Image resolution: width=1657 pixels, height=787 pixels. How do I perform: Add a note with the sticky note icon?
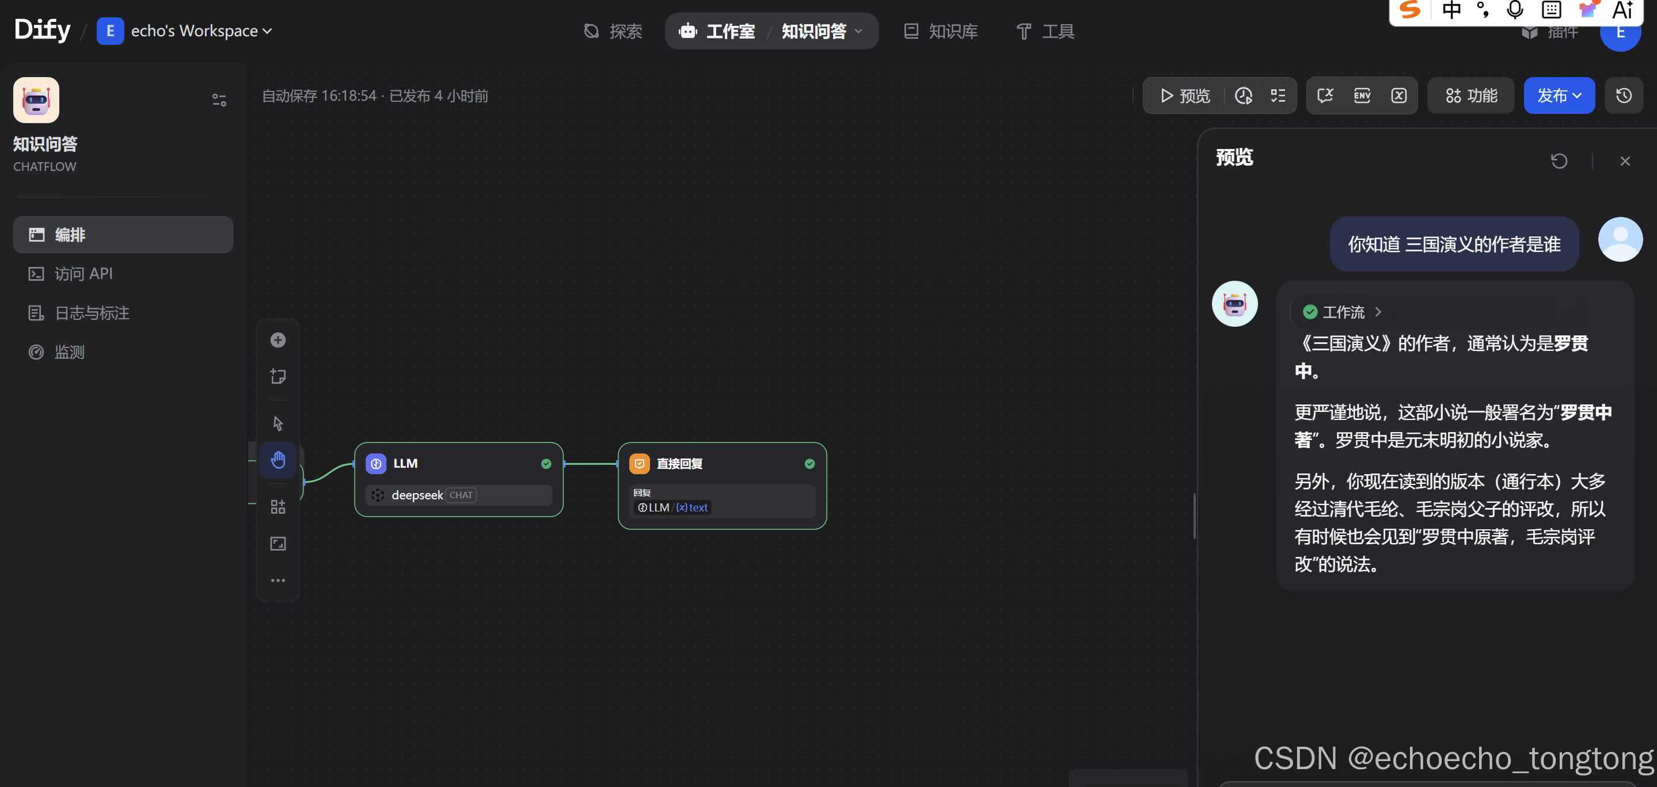click(x=278, y=376)
